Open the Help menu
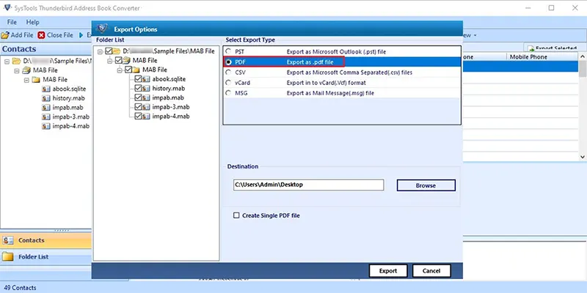 [x=32, y=23]
